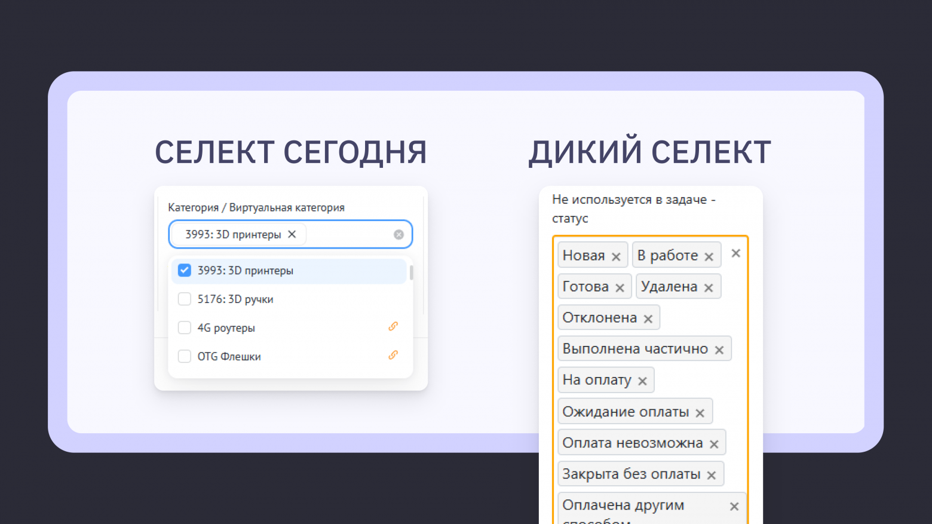Select OTG Флешки from the dropdown list
932x524 pixels.
[229, 356]
